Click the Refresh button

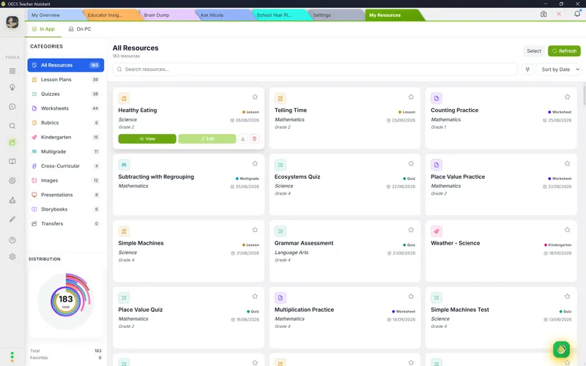(564, 51)
